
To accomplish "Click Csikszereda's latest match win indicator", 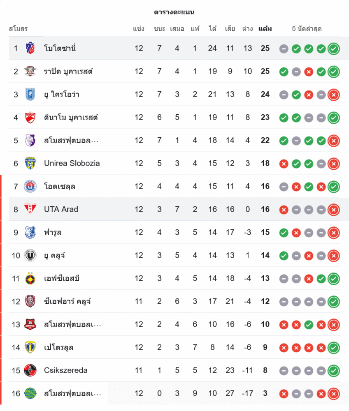I will [334, 371].
